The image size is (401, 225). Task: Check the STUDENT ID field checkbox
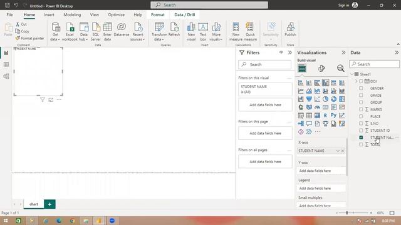361,131
